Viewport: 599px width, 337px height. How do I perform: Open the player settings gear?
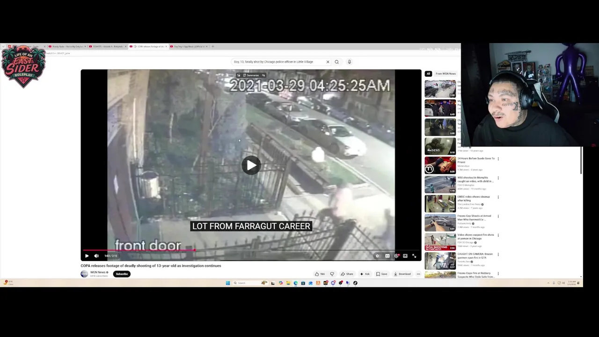[x=396, y=256]
